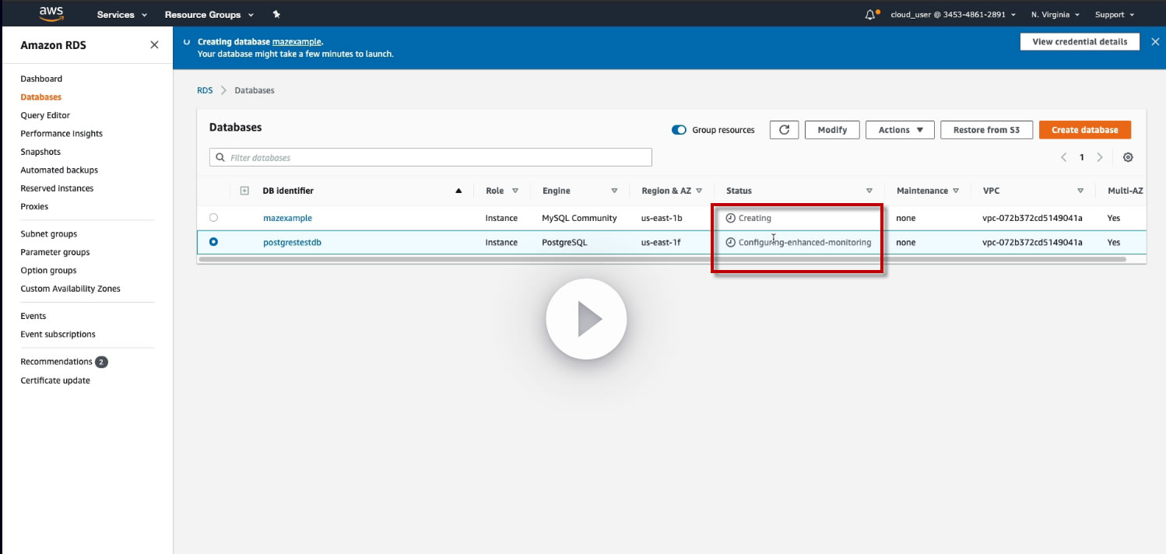Image resolution: width=1166 pixels, height=554 pixels.
Task: Go to next page arrow
Action: point(1100,157)
